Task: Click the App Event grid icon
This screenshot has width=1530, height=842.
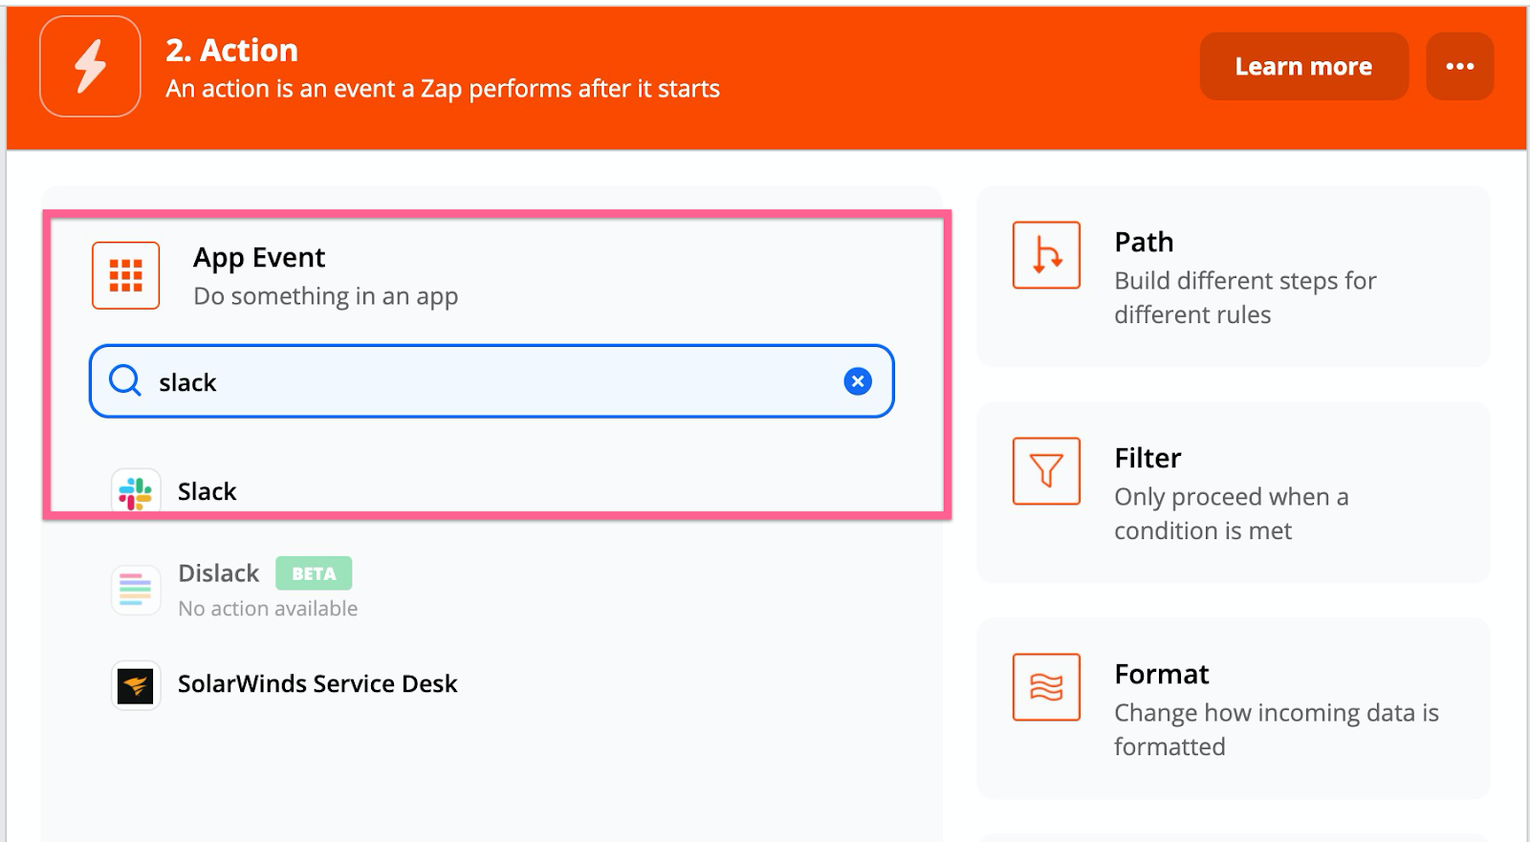Action: tap(125, 275)
